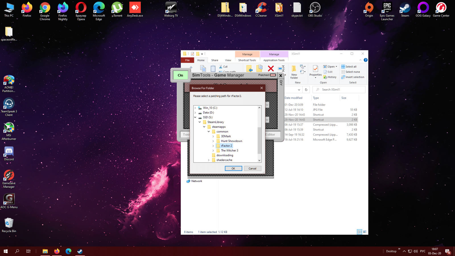Click the Move to icon in the ribbon
Viewport: 455px width, 256px height.
249,69
